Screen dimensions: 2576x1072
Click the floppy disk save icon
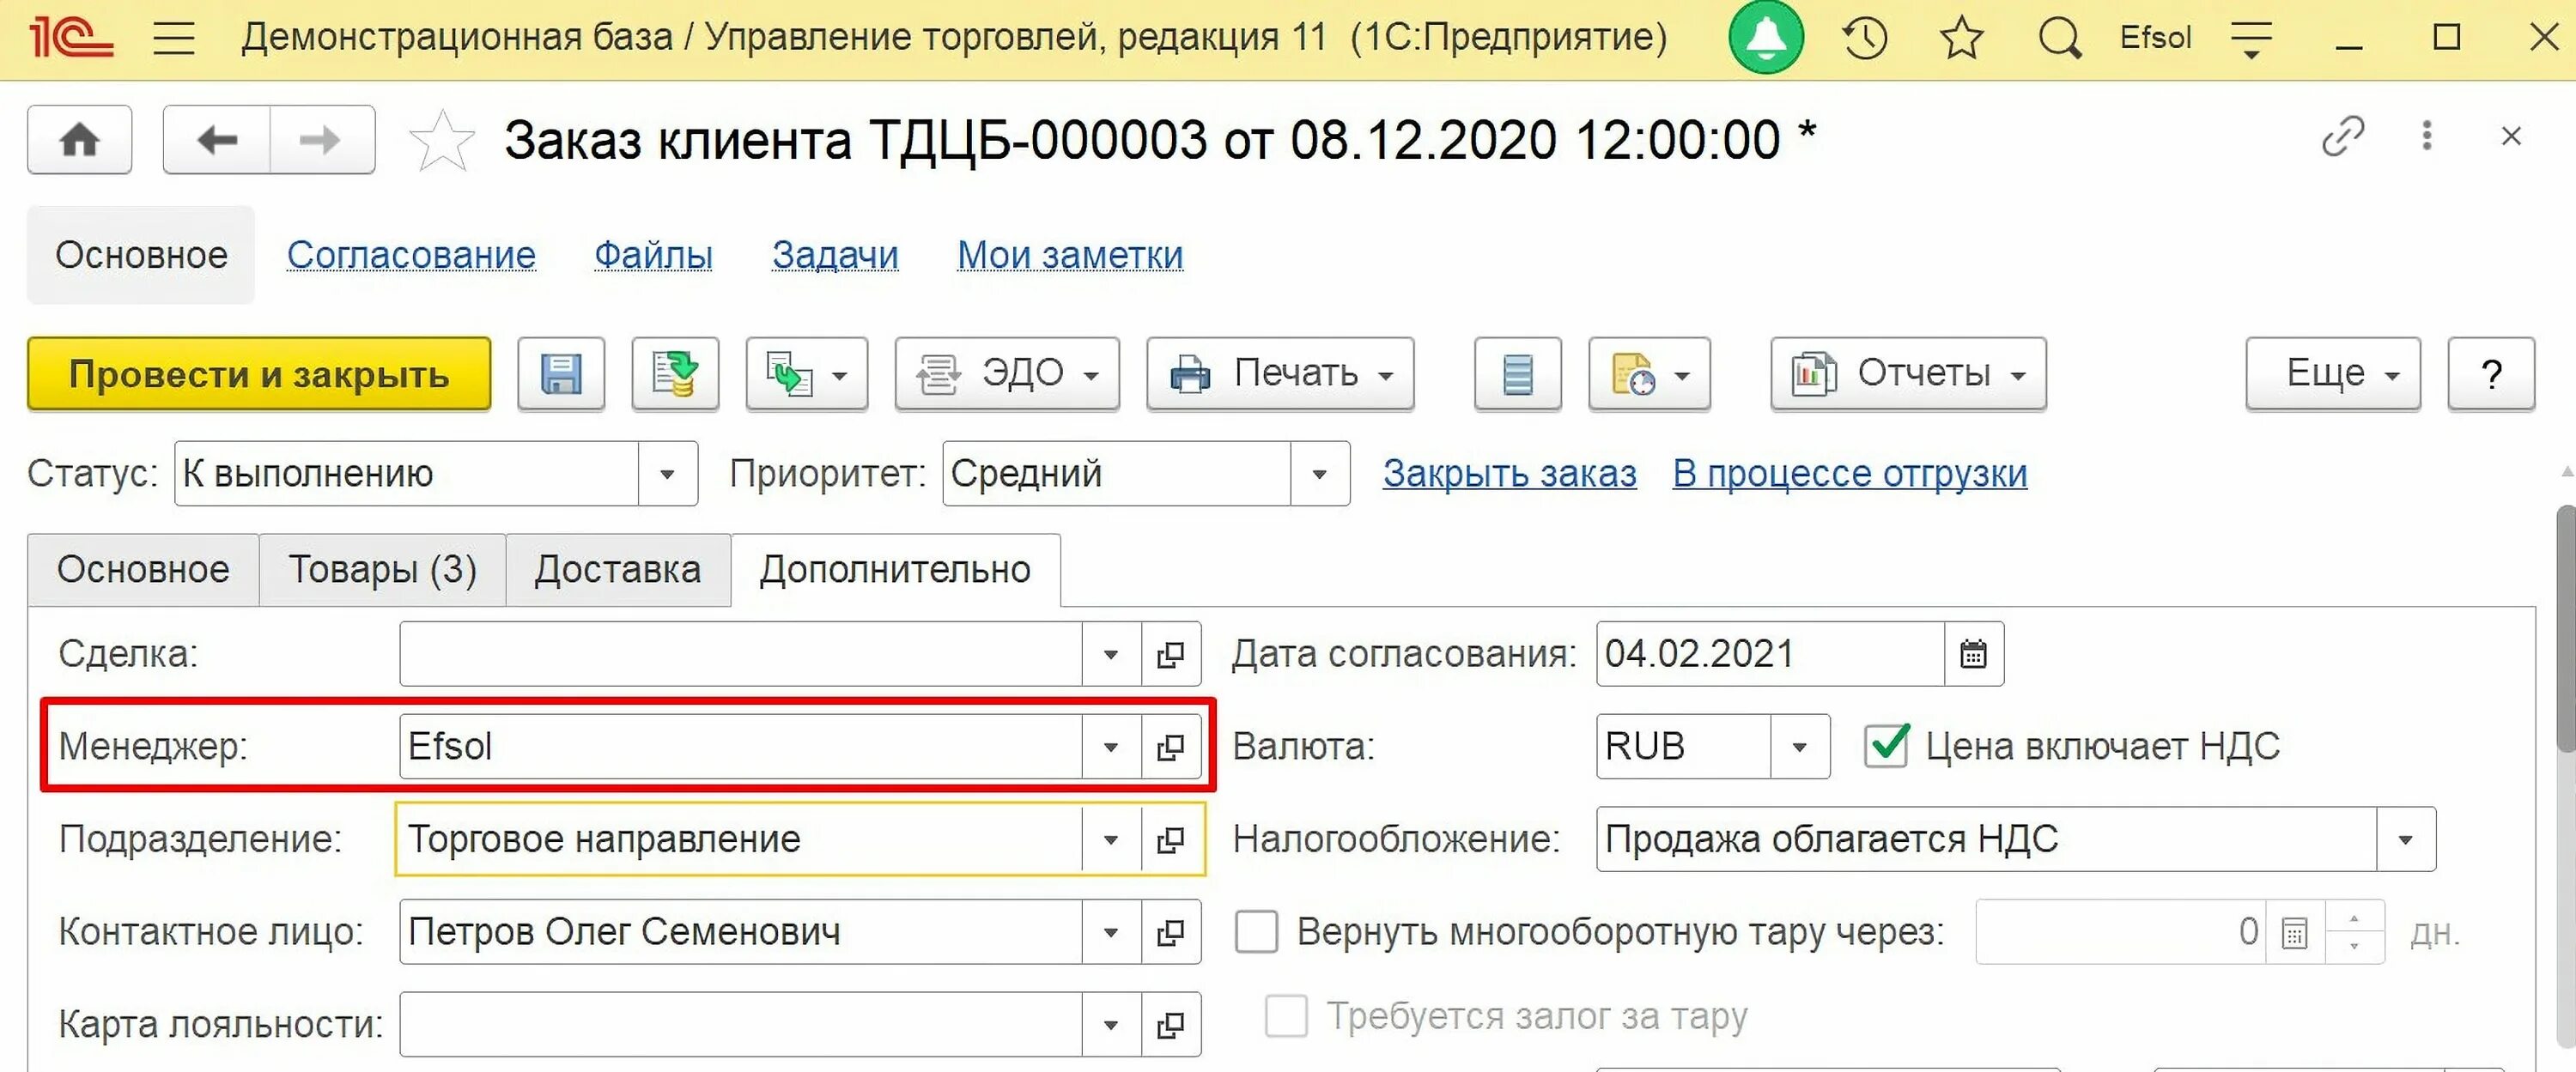click(561, 374)
